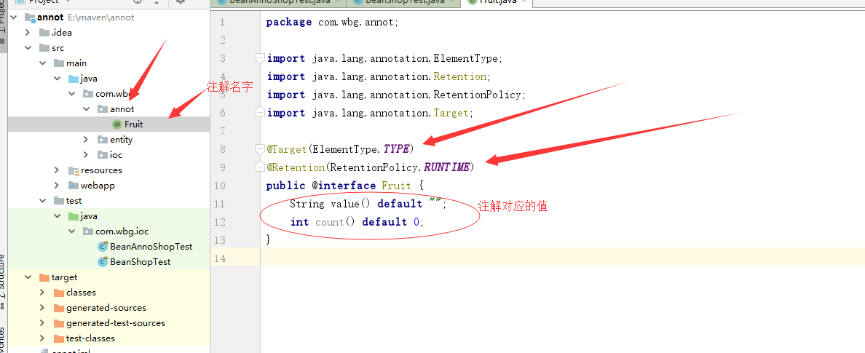Expand the test-classes folder
This screenshot has height=353, width=865.
(42, 338)
